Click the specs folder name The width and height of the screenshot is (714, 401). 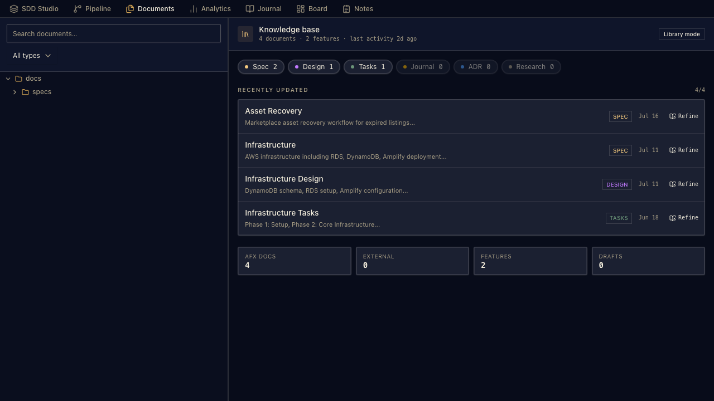pos(42,92)
